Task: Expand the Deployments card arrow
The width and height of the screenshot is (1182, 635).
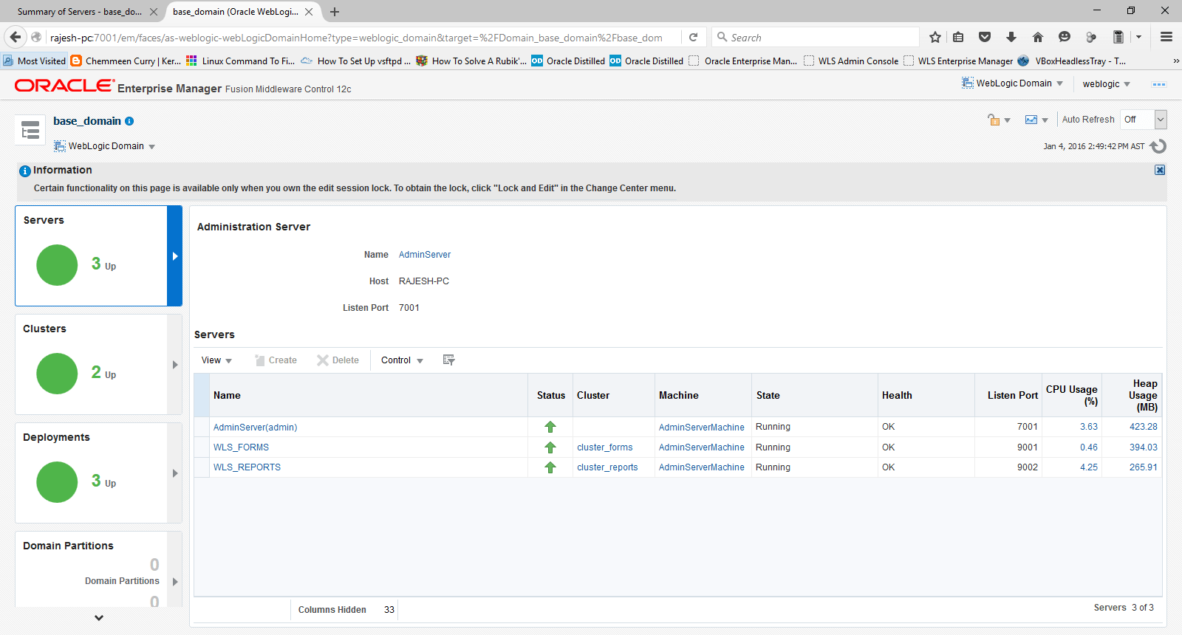Action: pyautogui.click(x=175, y=473)
